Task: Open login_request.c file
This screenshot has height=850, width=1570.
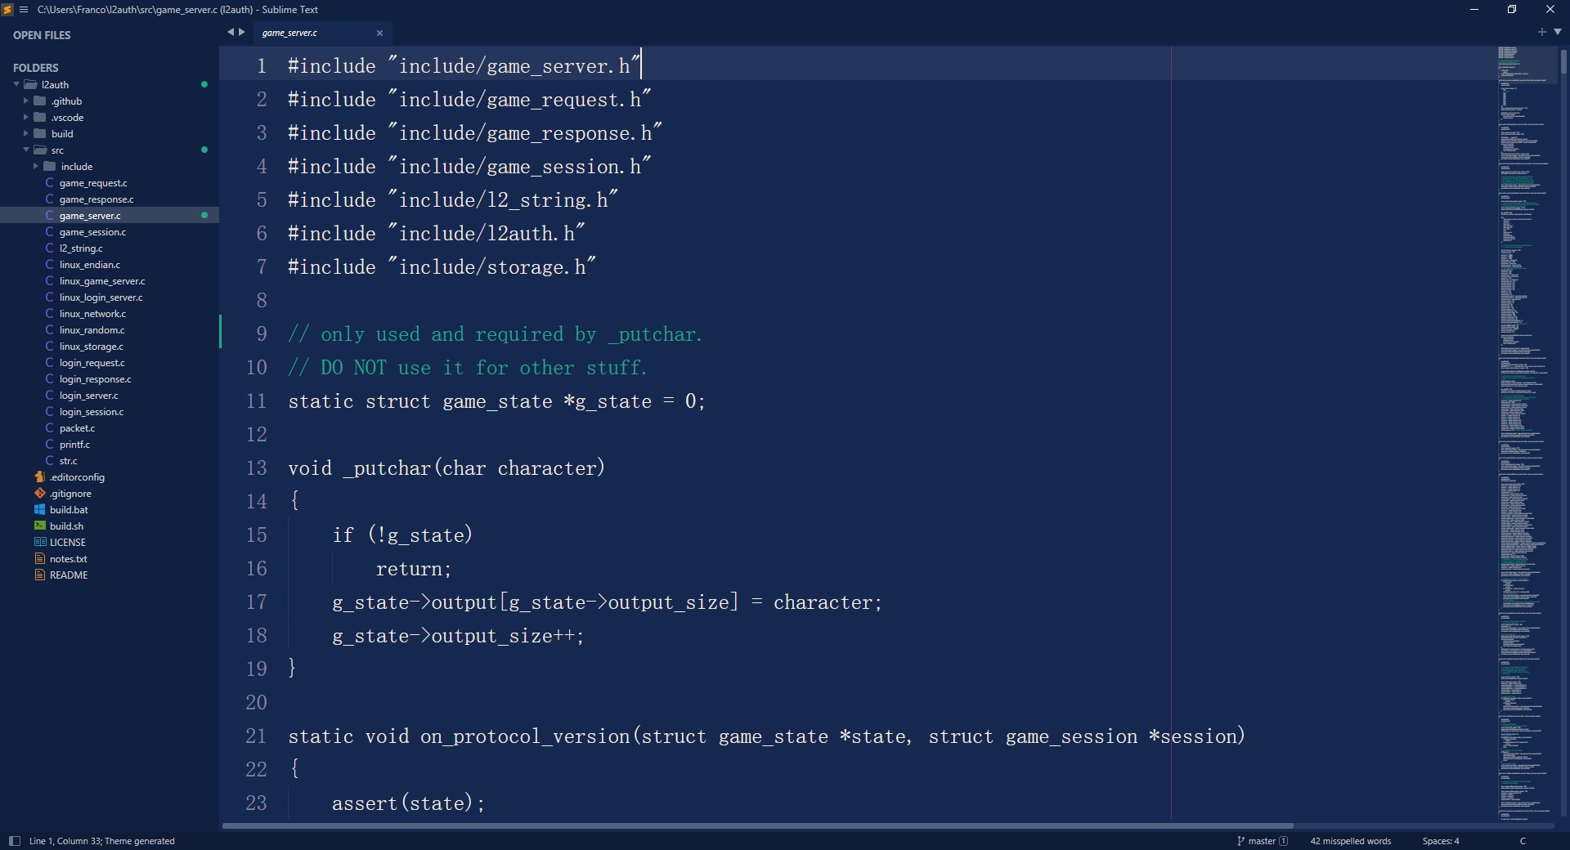Action: pyautogui.click(x=92, y=363)
